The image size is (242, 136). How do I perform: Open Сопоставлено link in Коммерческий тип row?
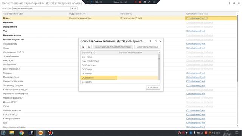click(x=196, y=119)
